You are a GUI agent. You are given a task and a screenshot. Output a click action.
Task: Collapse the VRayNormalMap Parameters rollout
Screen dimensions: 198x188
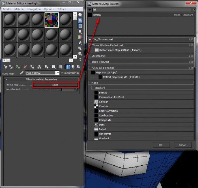point(42,79)
